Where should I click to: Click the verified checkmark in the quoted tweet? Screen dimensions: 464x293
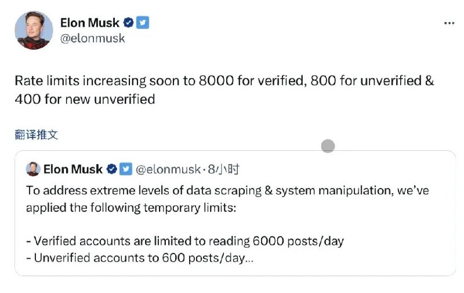pos(111,169)
